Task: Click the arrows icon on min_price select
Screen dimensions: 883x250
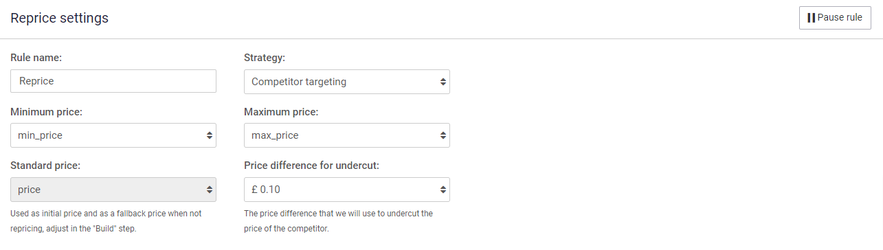Action: [210, 135]
